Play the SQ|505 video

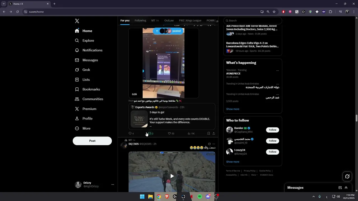172,176
